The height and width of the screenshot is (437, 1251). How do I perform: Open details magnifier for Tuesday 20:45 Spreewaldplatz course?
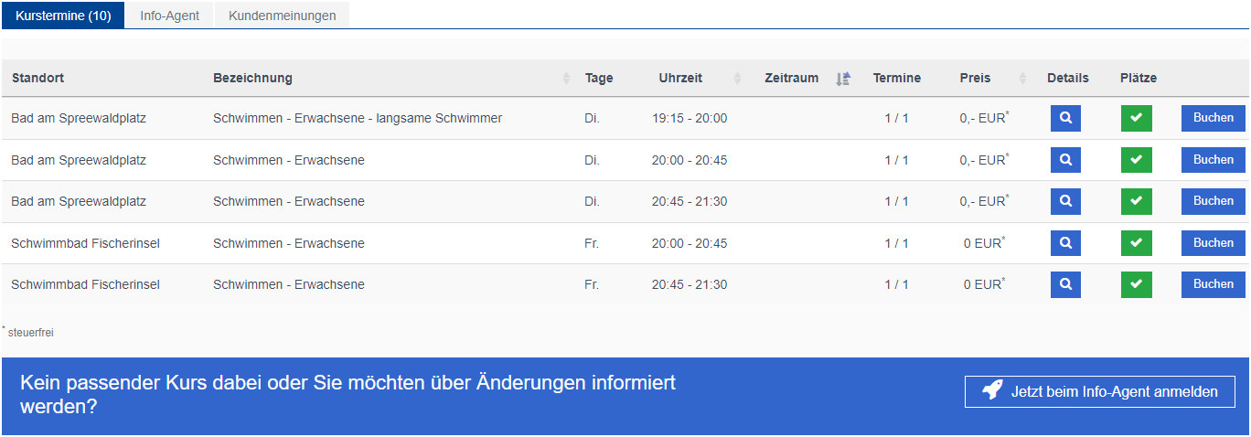[1065, 201]
